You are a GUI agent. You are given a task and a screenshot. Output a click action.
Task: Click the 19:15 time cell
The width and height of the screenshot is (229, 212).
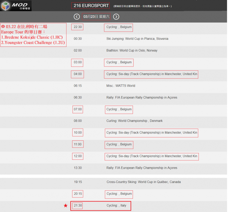pyautogui.click(x=78, y=182)
